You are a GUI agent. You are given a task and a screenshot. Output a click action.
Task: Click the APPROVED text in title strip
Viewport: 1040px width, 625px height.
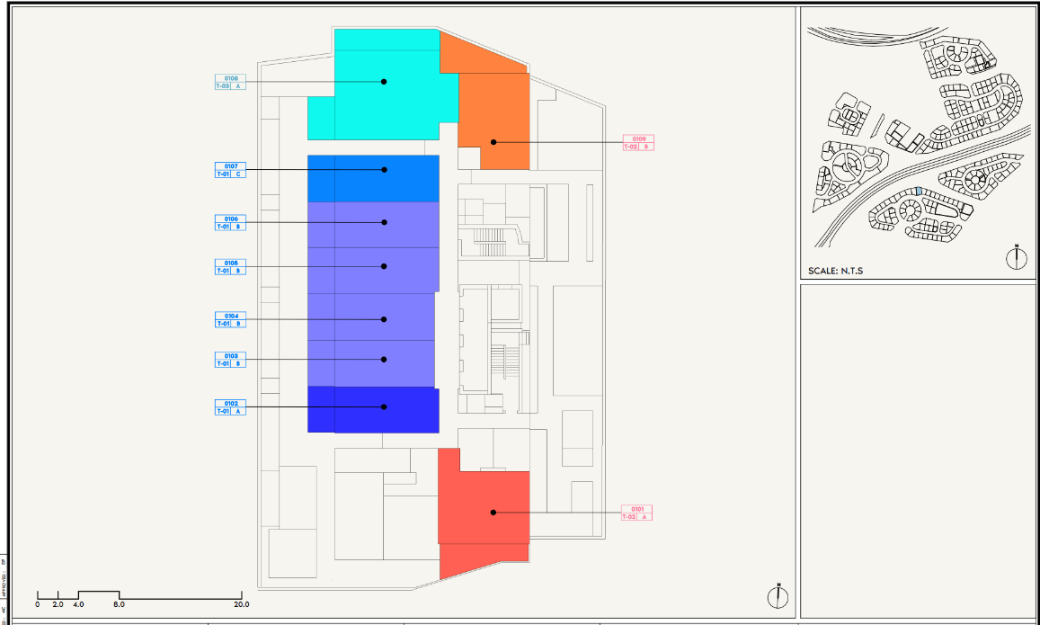(x=4, y=586)
